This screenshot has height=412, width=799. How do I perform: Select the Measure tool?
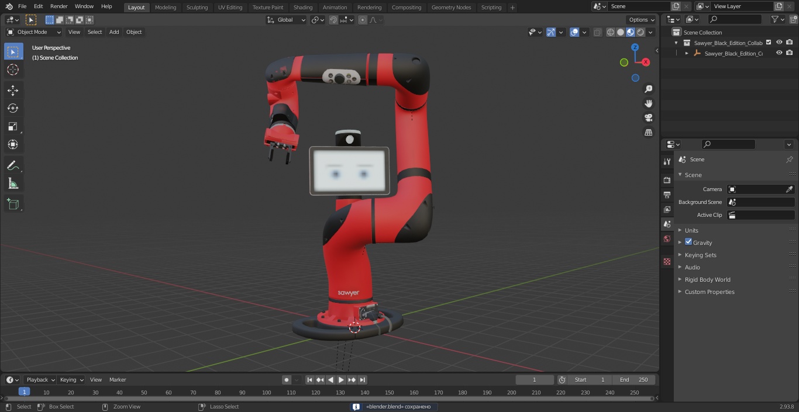coord(13,184)
